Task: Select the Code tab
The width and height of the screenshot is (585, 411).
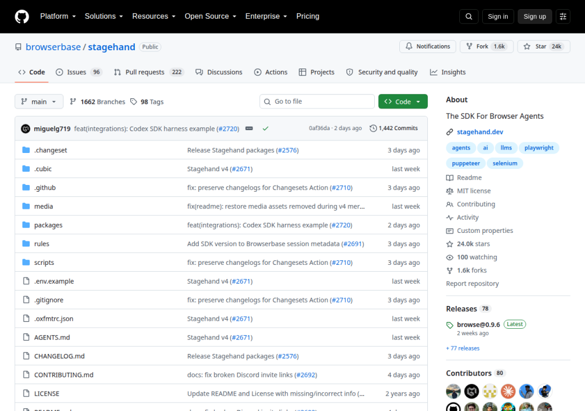Action: point(31,72)
